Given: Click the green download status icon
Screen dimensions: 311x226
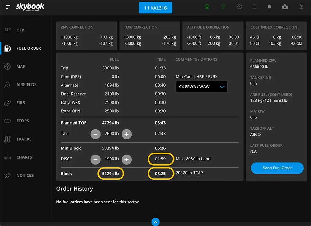Looking at the screenshot, I should coord(207,7).
